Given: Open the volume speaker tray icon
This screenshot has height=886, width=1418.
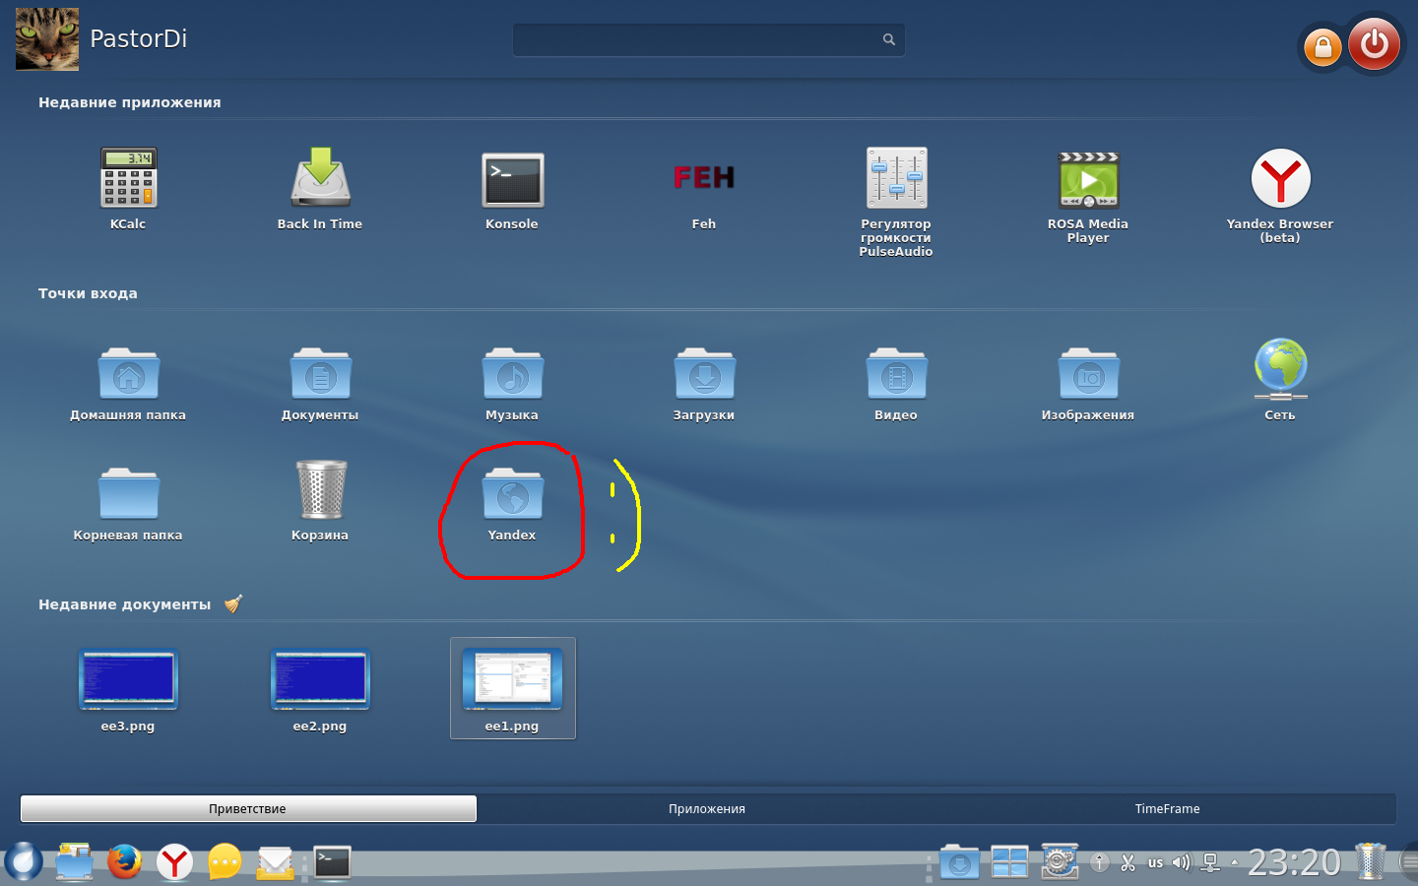Looking at the screenshot, I should click(x=1182, y=863).
